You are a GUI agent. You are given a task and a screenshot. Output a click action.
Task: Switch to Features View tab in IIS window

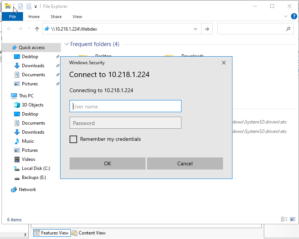[x=52, y=233]
